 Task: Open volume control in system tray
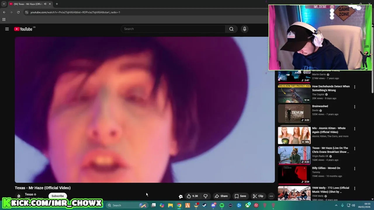pos(353,205)
